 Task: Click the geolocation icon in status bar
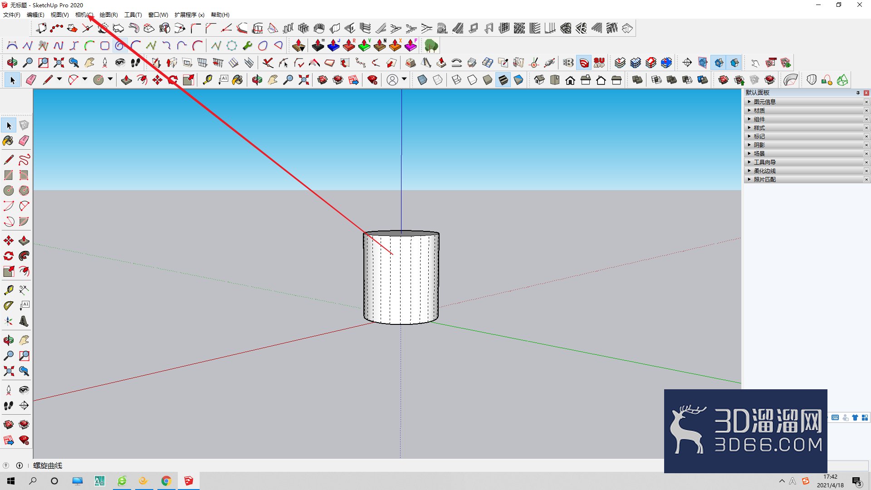[x=6, y=465]
